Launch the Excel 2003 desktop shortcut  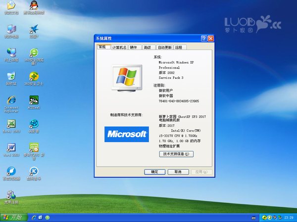(x=11, y=124)
